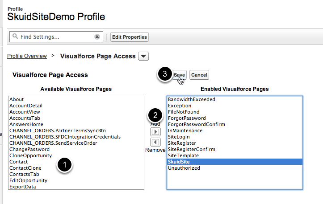This screenshot has height=204, width=323.
Task: Select ExportData in available pages
Action: (x=22, y=187)
